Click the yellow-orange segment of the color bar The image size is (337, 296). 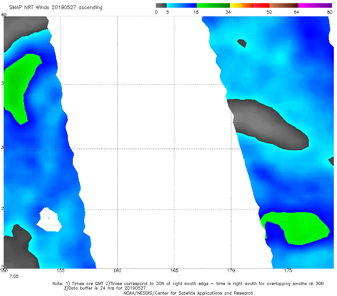[242, 5]
